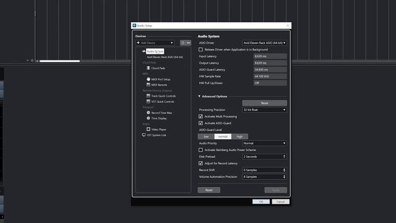Toggle Adjust for Record Latency checkbox
Image resolution: width=396 pixels, height=223 pixels.
click(200, 164)
